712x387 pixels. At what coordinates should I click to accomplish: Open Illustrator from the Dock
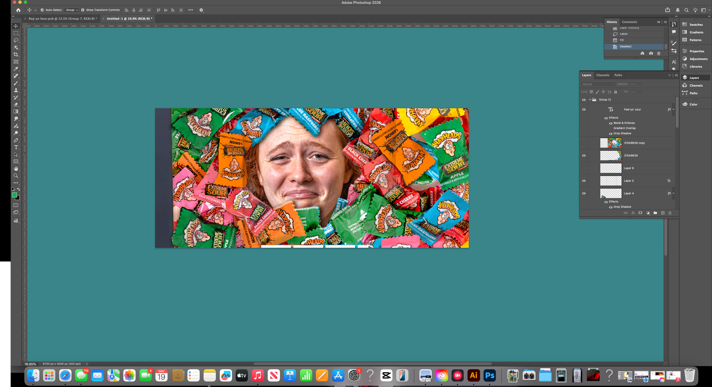[x=474, y=376]
